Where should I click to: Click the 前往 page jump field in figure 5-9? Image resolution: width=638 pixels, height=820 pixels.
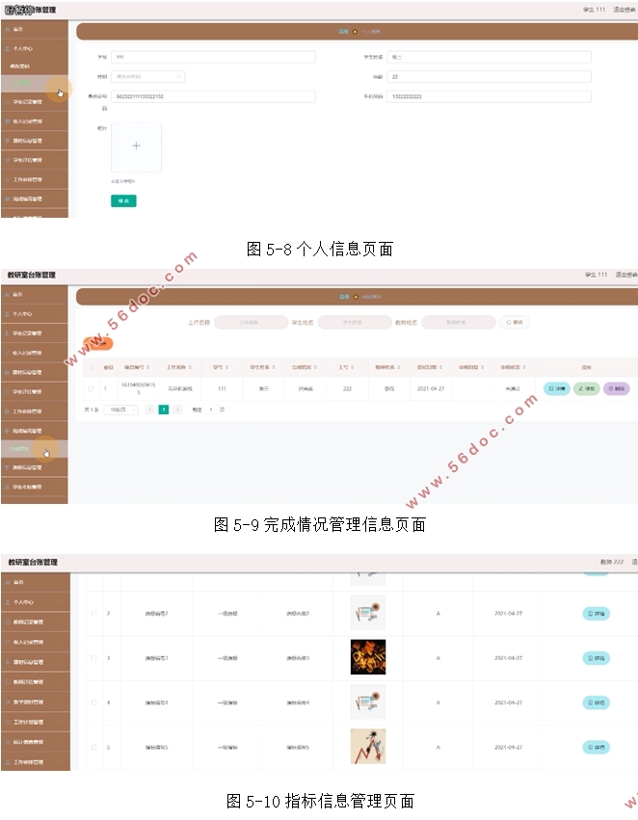(x=211, y=410)
